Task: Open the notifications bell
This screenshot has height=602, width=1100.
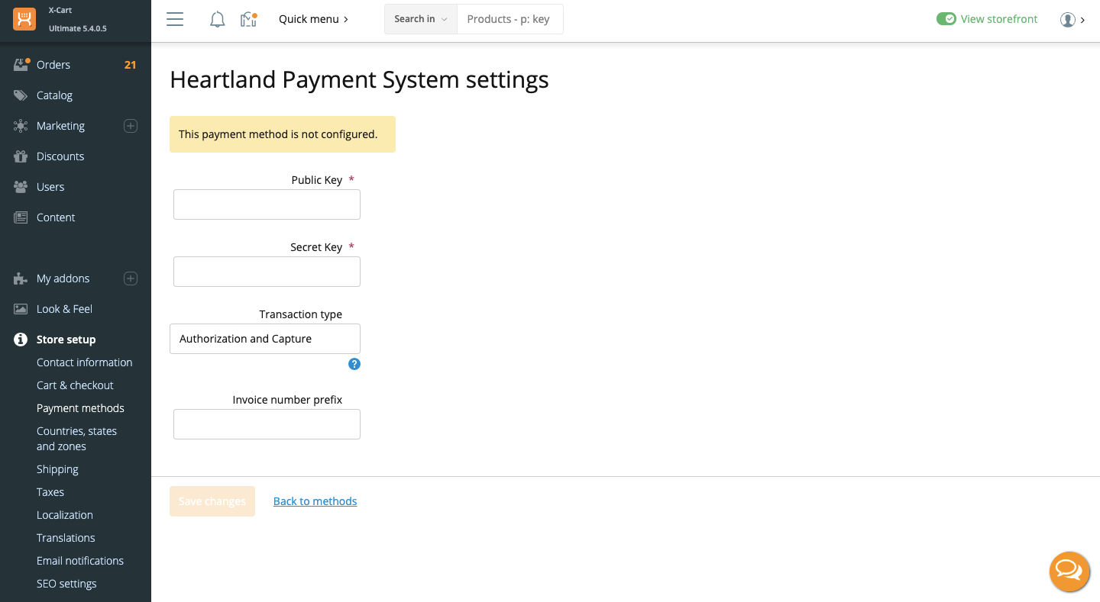Action: (218, 20)
